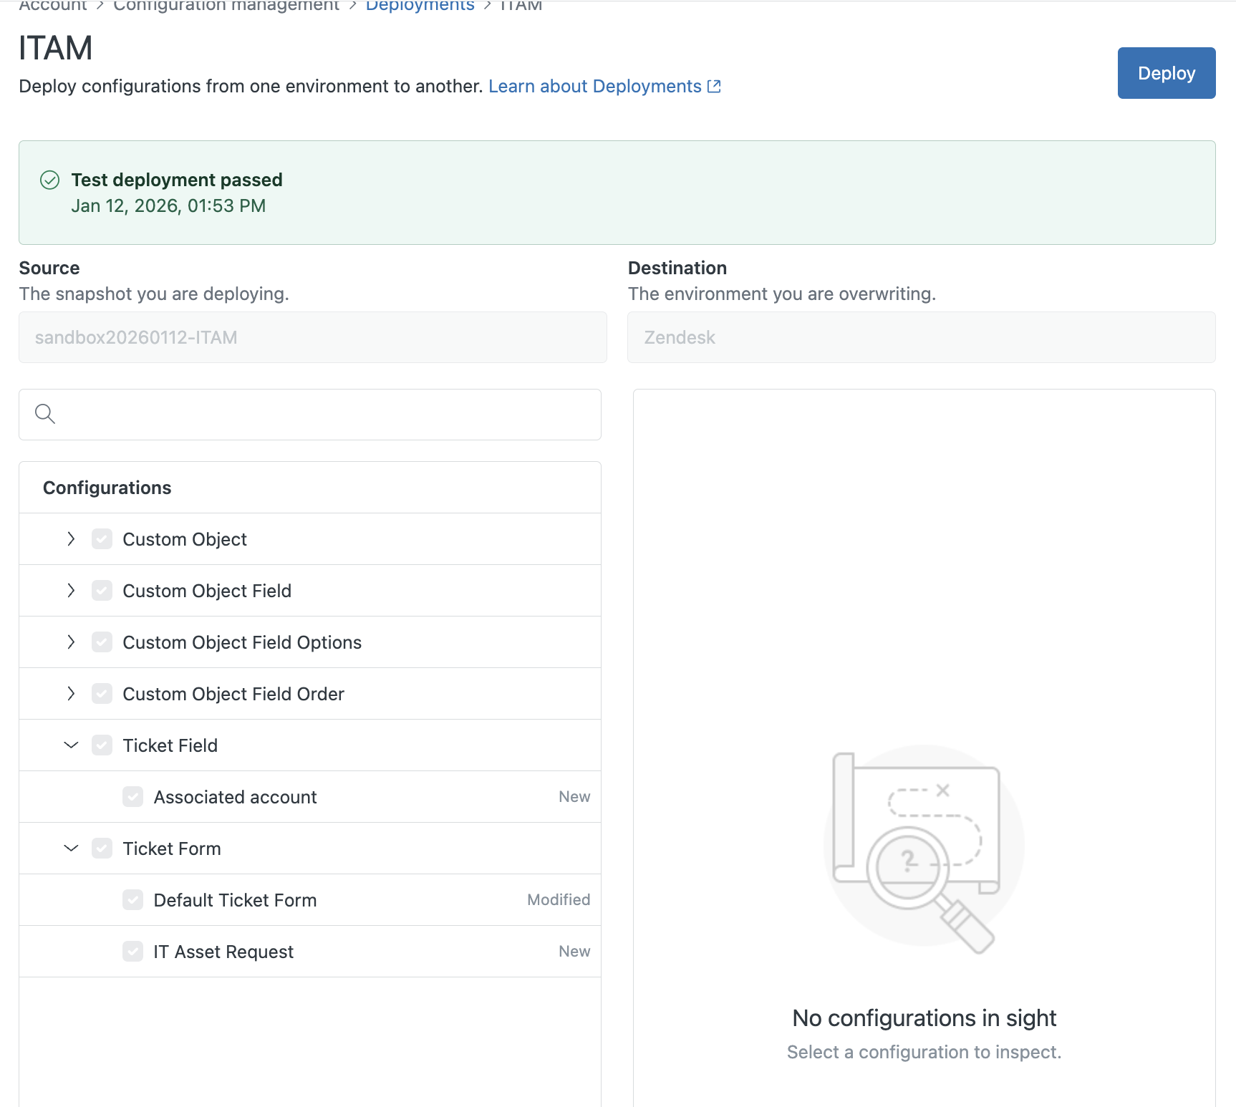Click into the configurations search field
Screen dimensions: 1236x1107
click(x=322, y=415)
